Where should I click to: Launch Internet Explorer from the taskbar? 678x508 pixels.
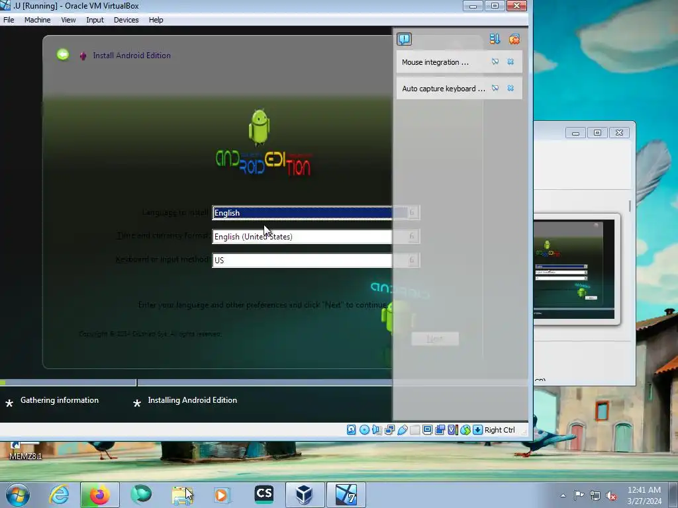(x=59, y=495)
